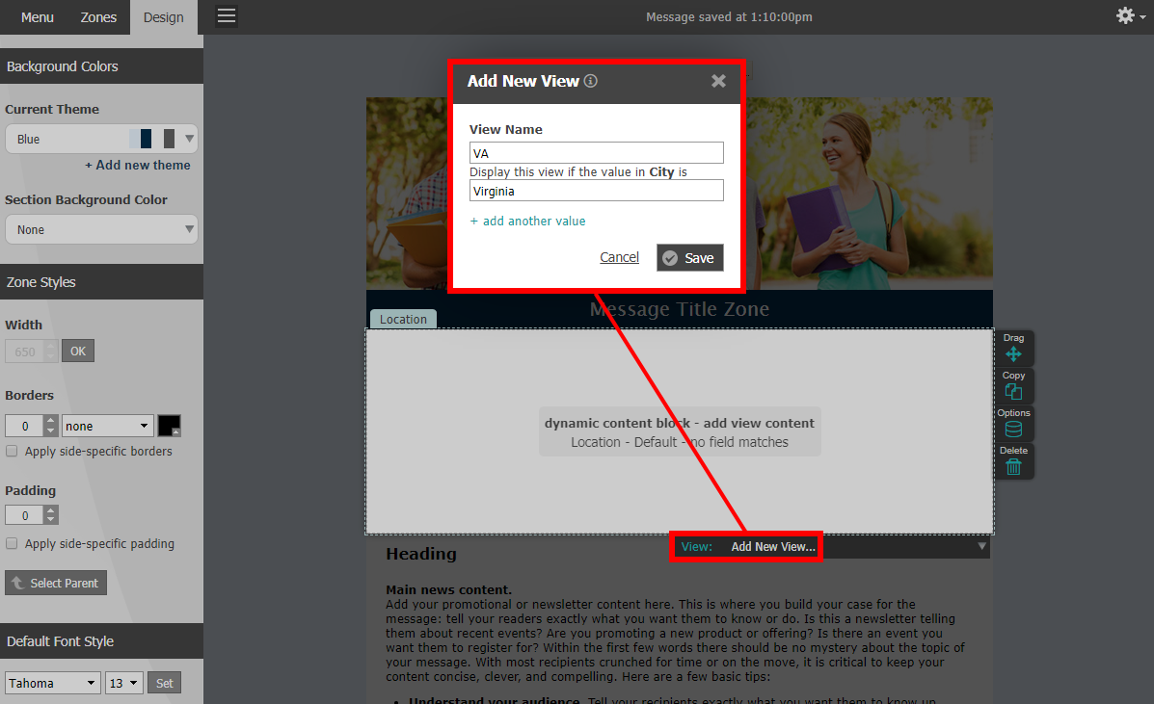The width and height of the screenshot is (1154, 704).
Task: Expand the View dropdown arrow
Action: [981, 546]
